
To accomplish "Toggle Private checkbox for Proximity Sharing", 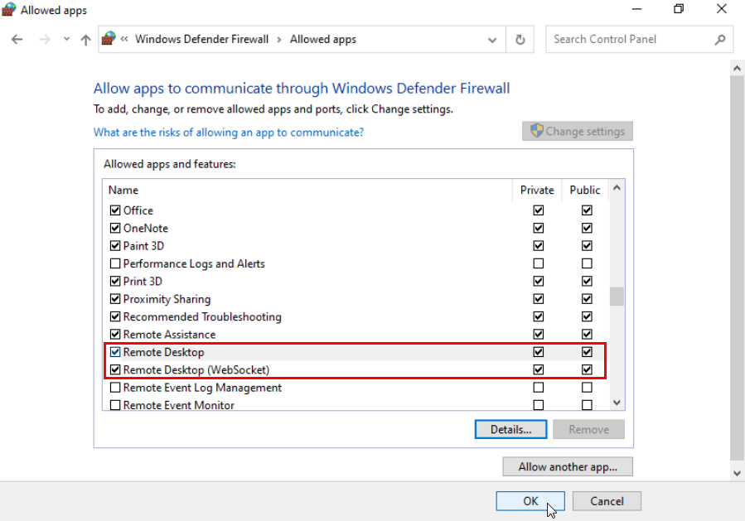I will tap(539, 299).
